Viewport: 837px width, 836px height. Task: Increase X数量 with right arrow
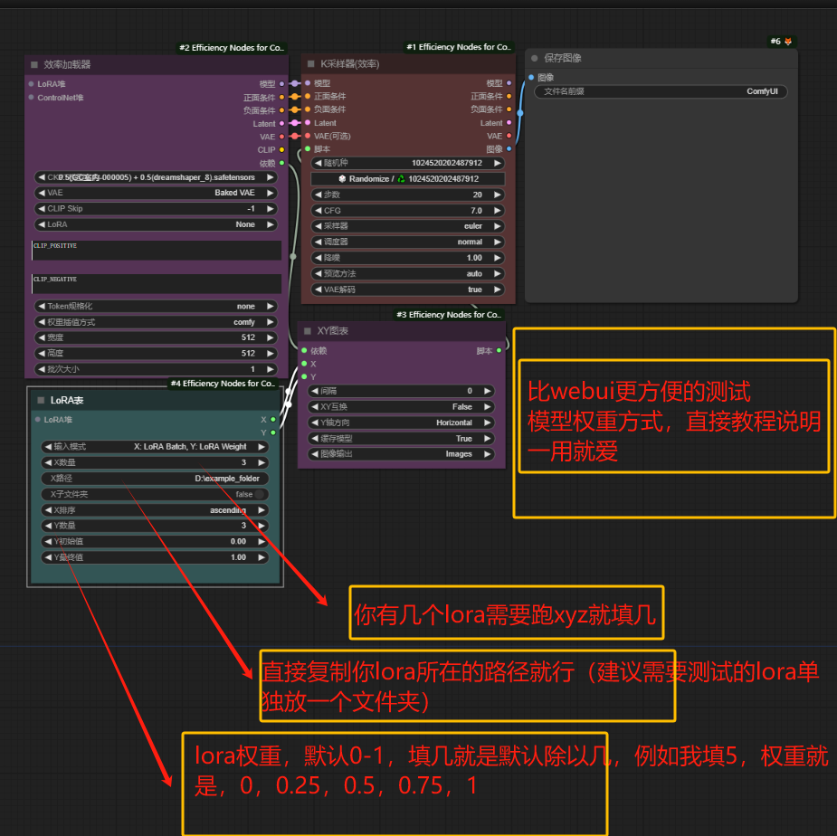[x=262, y=462]
